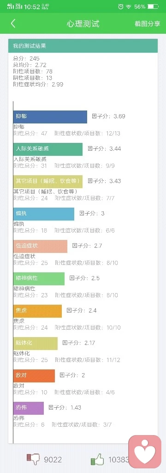Tap the battery indicator icon

(x=153, y=6)
